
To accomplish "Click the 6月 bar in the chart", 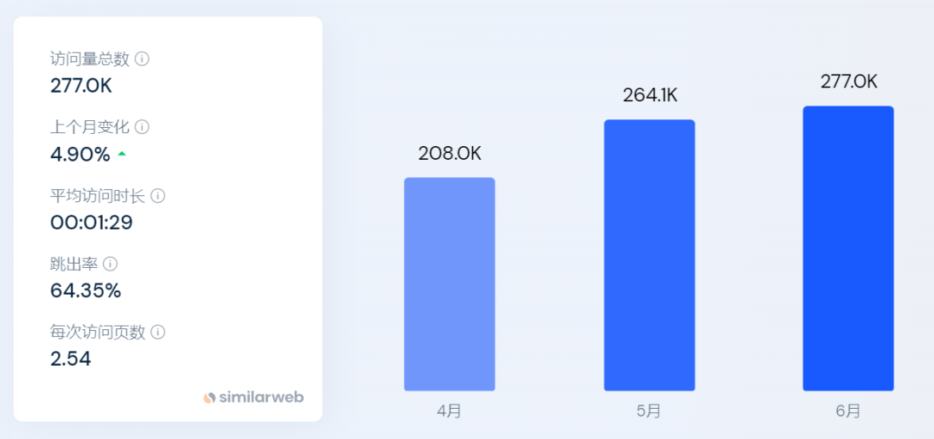I will [x=848, y=248].
